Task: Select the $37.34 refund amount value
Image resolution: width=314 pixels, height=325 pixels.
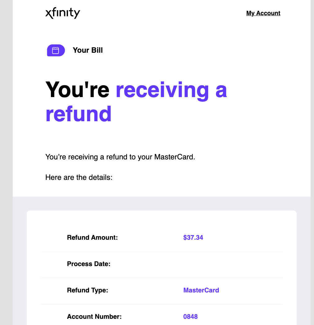Action: [x=193, y=238]
